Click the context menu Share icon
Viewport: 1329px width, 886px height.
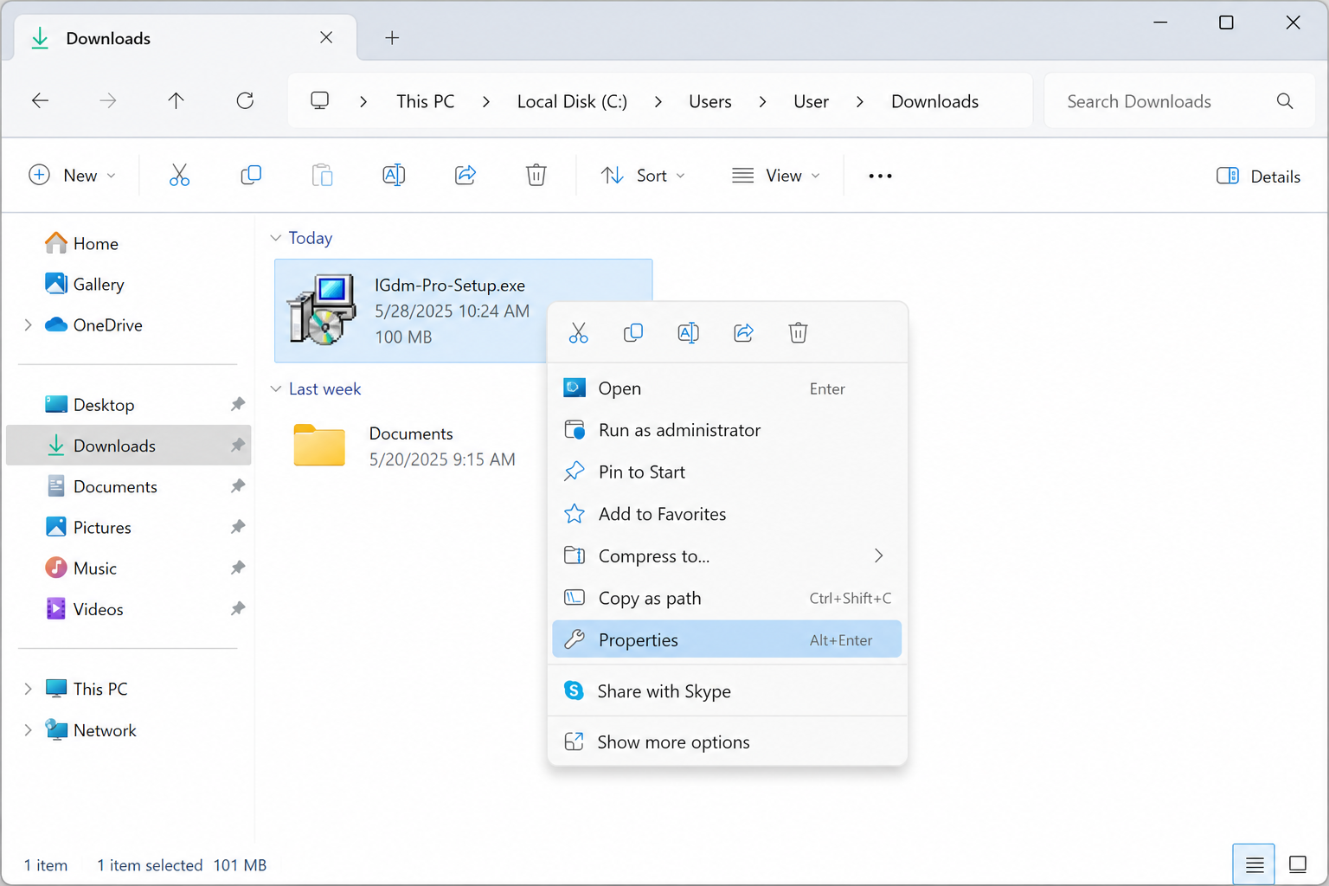[743, 333]
